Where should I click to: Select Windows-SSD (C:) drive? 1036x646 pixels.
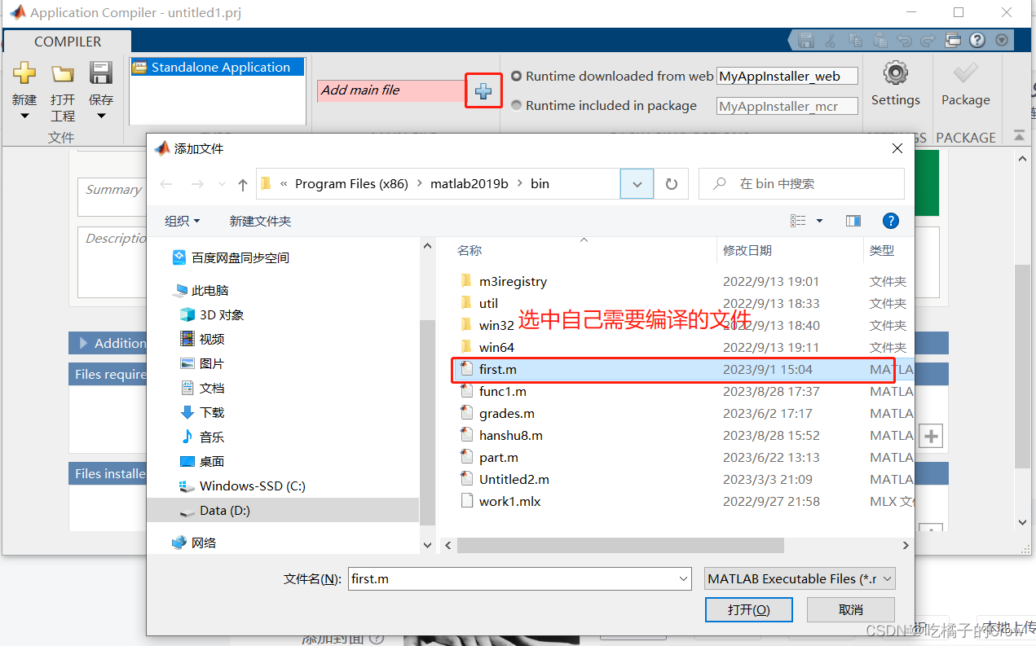pyautogui.click(x=242, y=486)
